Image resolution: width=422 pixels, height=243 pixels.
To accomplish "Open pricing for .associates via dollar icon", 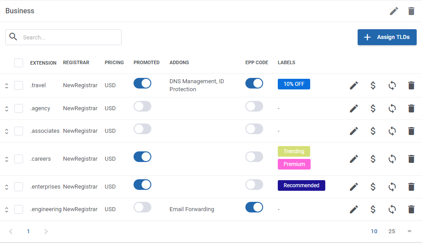I will click(373, 131).
